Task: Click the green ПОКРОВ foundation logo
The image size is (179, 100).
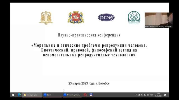Action: click(x=134, y=17)
